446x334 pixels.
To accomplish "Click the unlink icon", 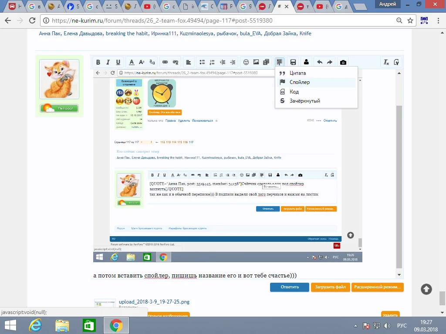I will point(176,62).
